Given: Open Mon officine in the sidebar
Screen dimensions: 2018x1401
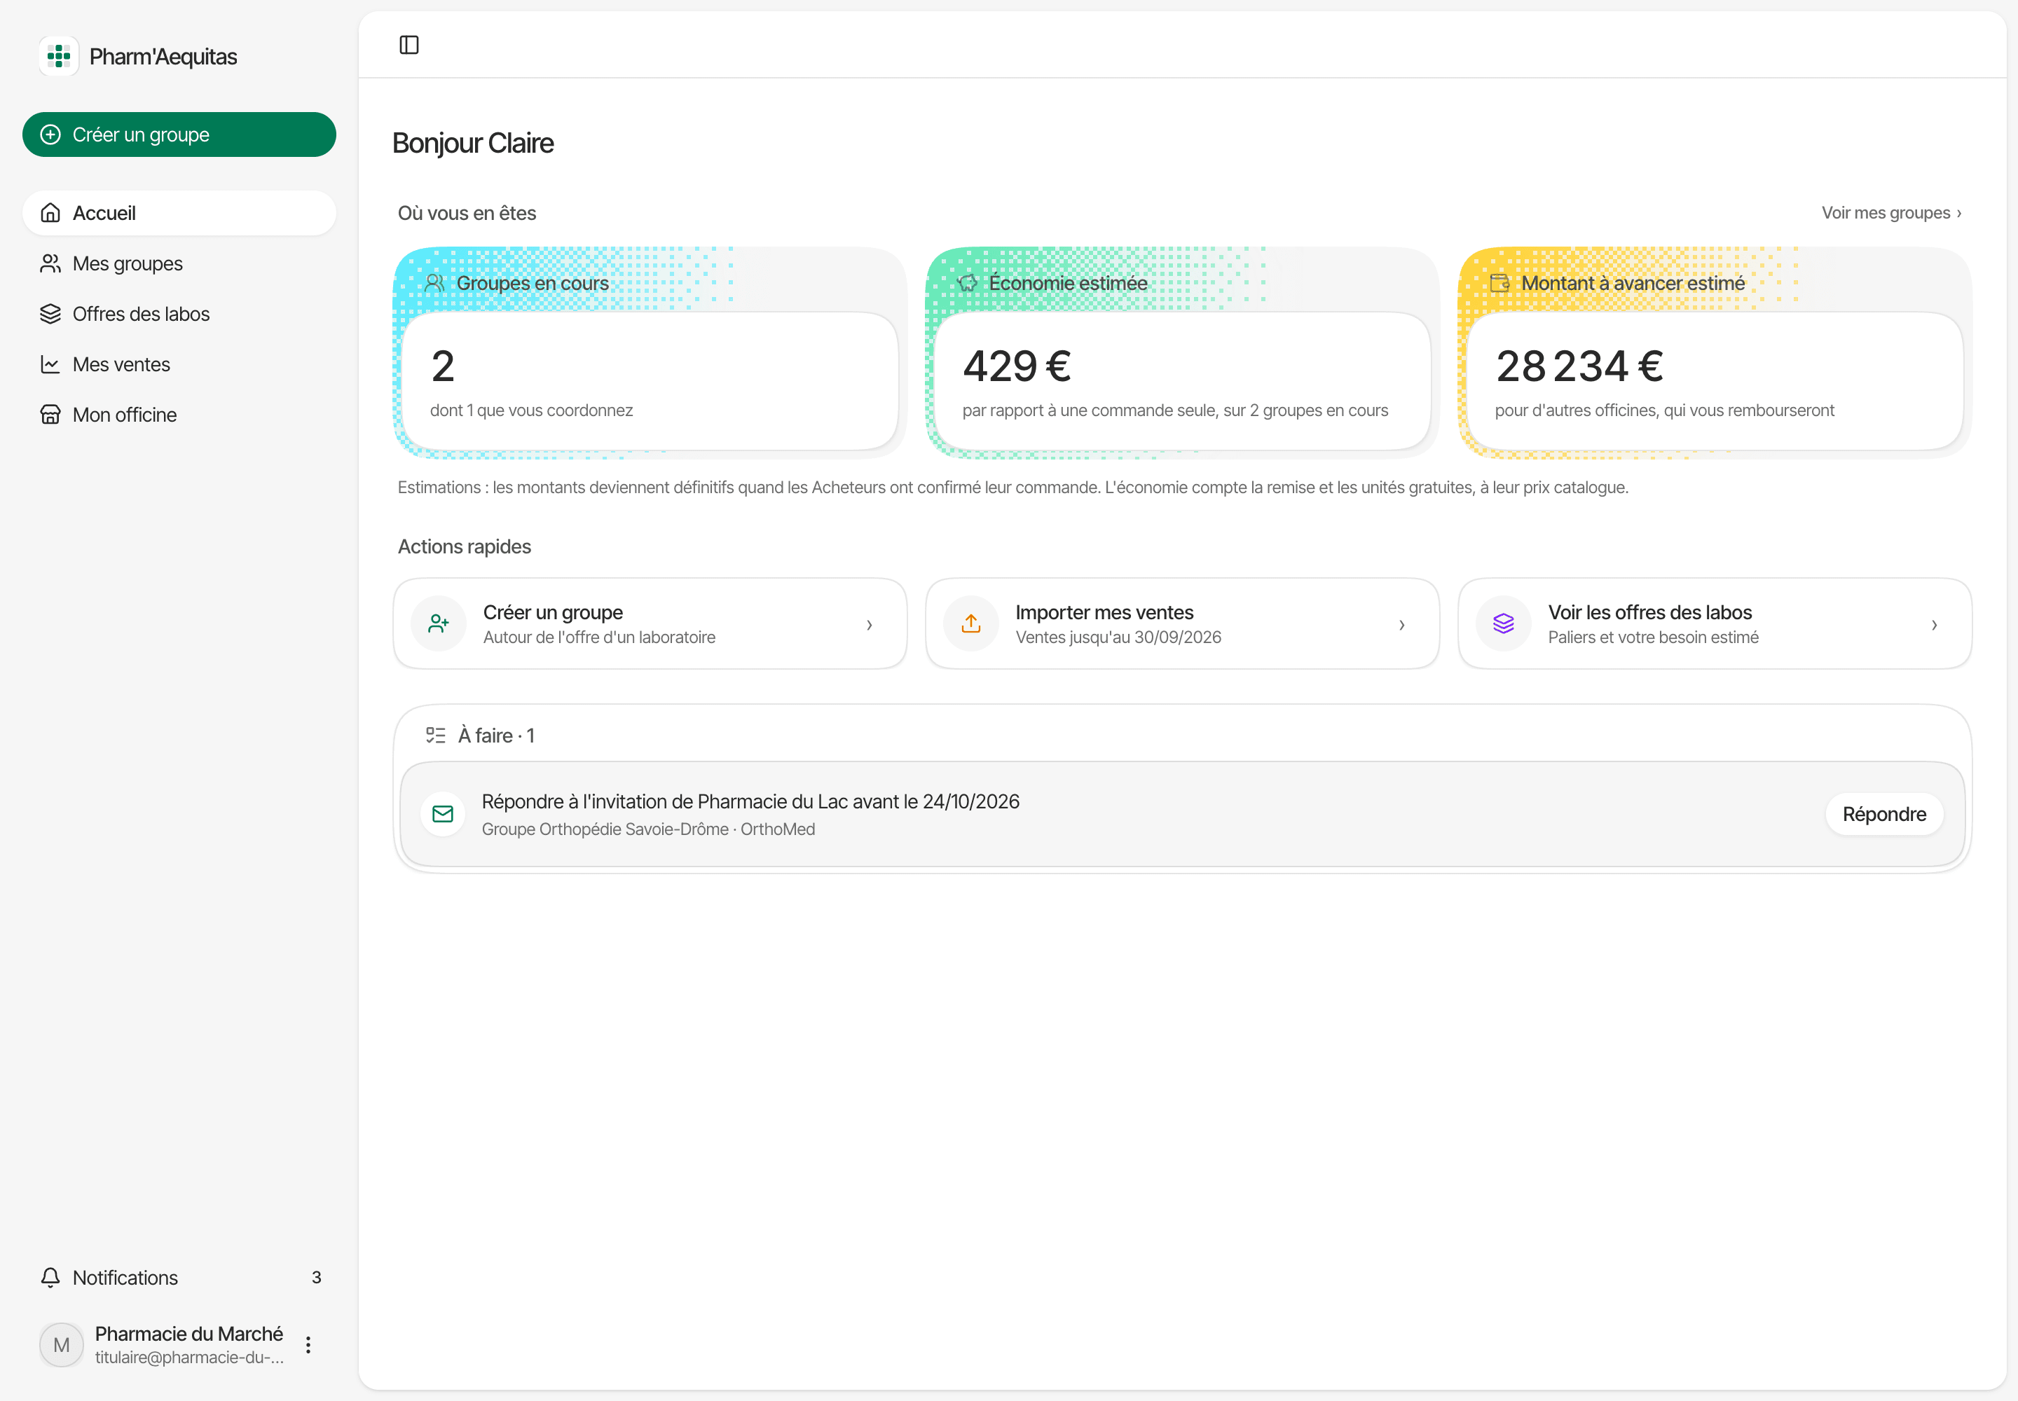Looking at the screenshot, I should [179, 414].
